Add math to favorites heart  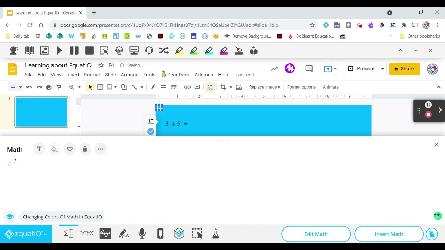tap(70, 149)
